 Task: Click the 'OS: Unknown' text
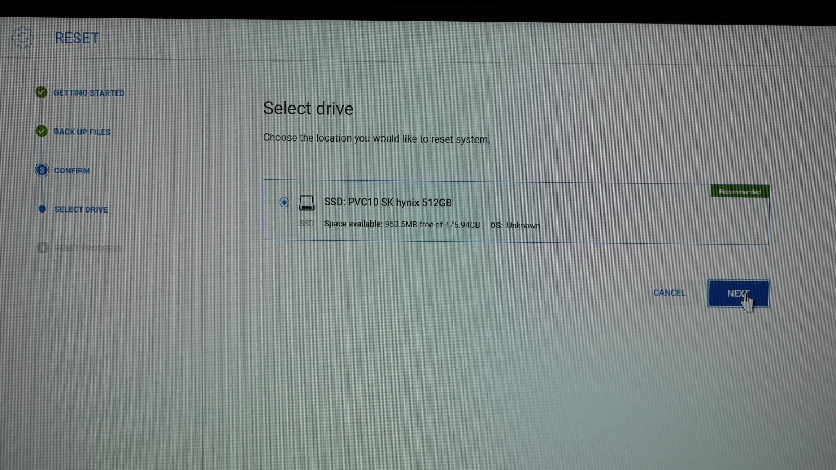point(515,225)
